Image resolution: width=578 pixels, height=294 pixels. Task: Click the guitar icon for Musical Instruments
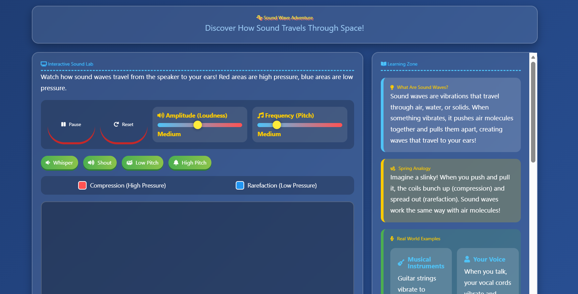pos(401,263)
